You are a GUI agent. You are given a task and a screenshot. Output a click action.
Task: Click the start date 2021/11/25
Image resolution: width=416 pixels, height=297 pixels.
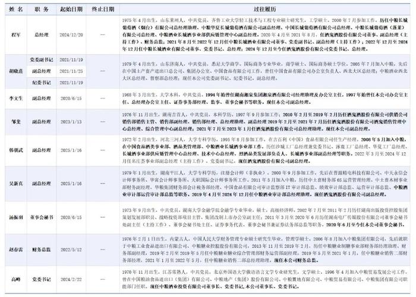point(71,71)
